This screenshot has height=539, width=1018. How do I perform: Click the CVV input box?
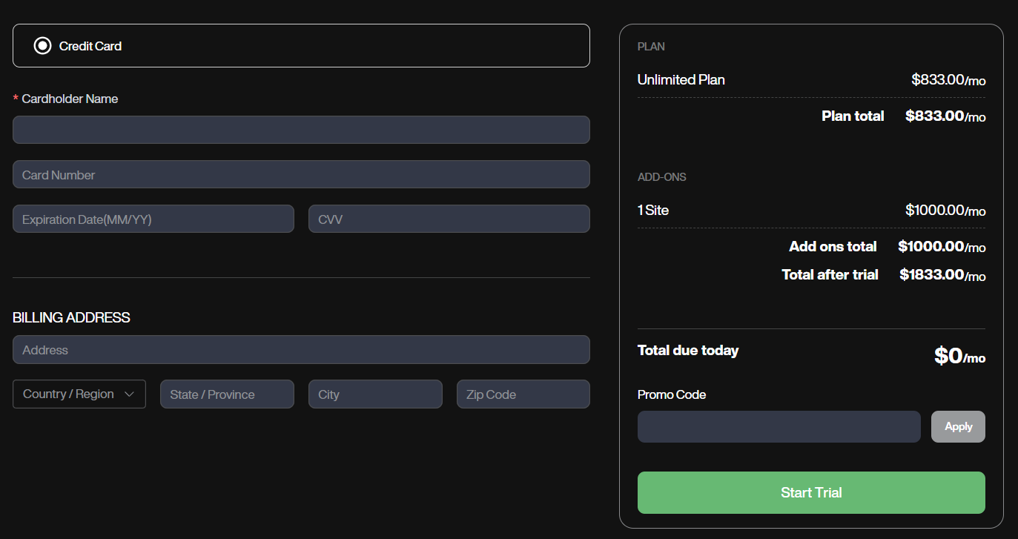tap(449, 219)
